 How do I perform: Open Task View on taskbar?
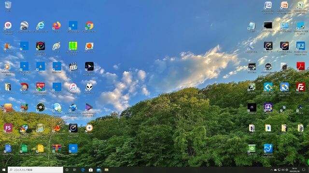[75, 170]
